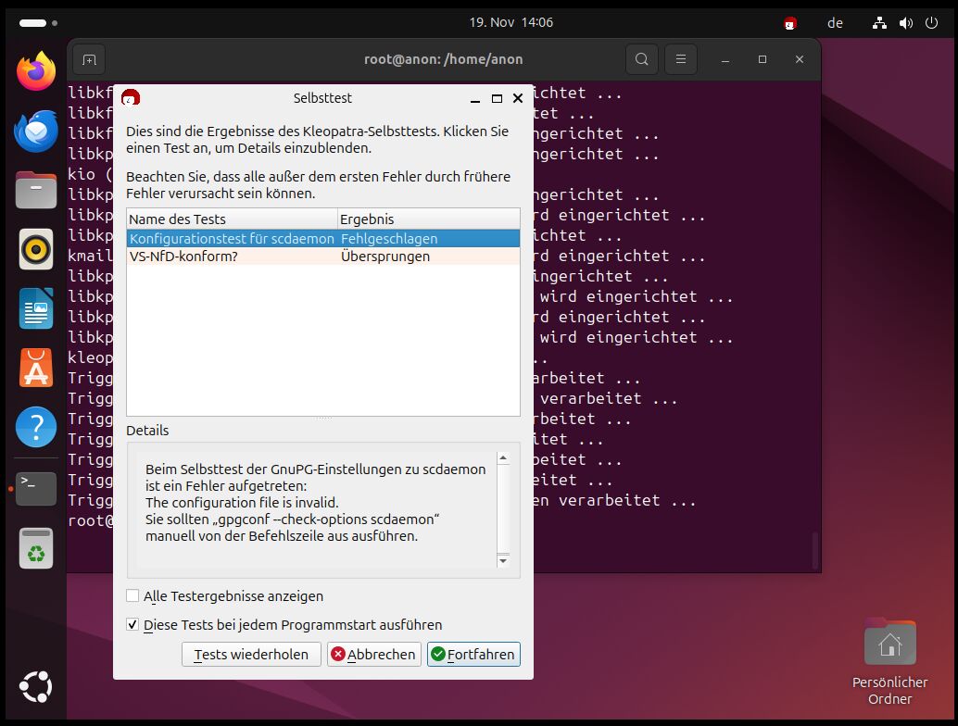Open the Help question mark icon
Image resolution: width=958 pixels, height=726 pixels.
pos(36,427)
